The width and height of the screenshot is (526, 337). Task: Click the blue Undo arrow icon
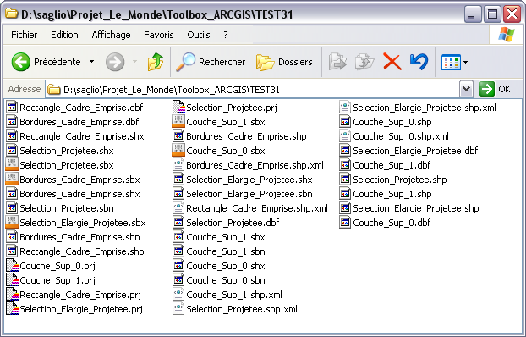419,62
